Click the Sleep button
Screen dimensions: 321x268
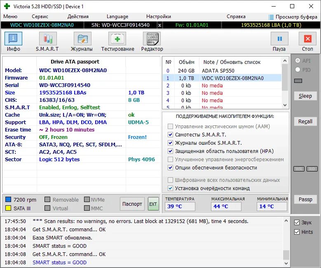pos(305,96)
